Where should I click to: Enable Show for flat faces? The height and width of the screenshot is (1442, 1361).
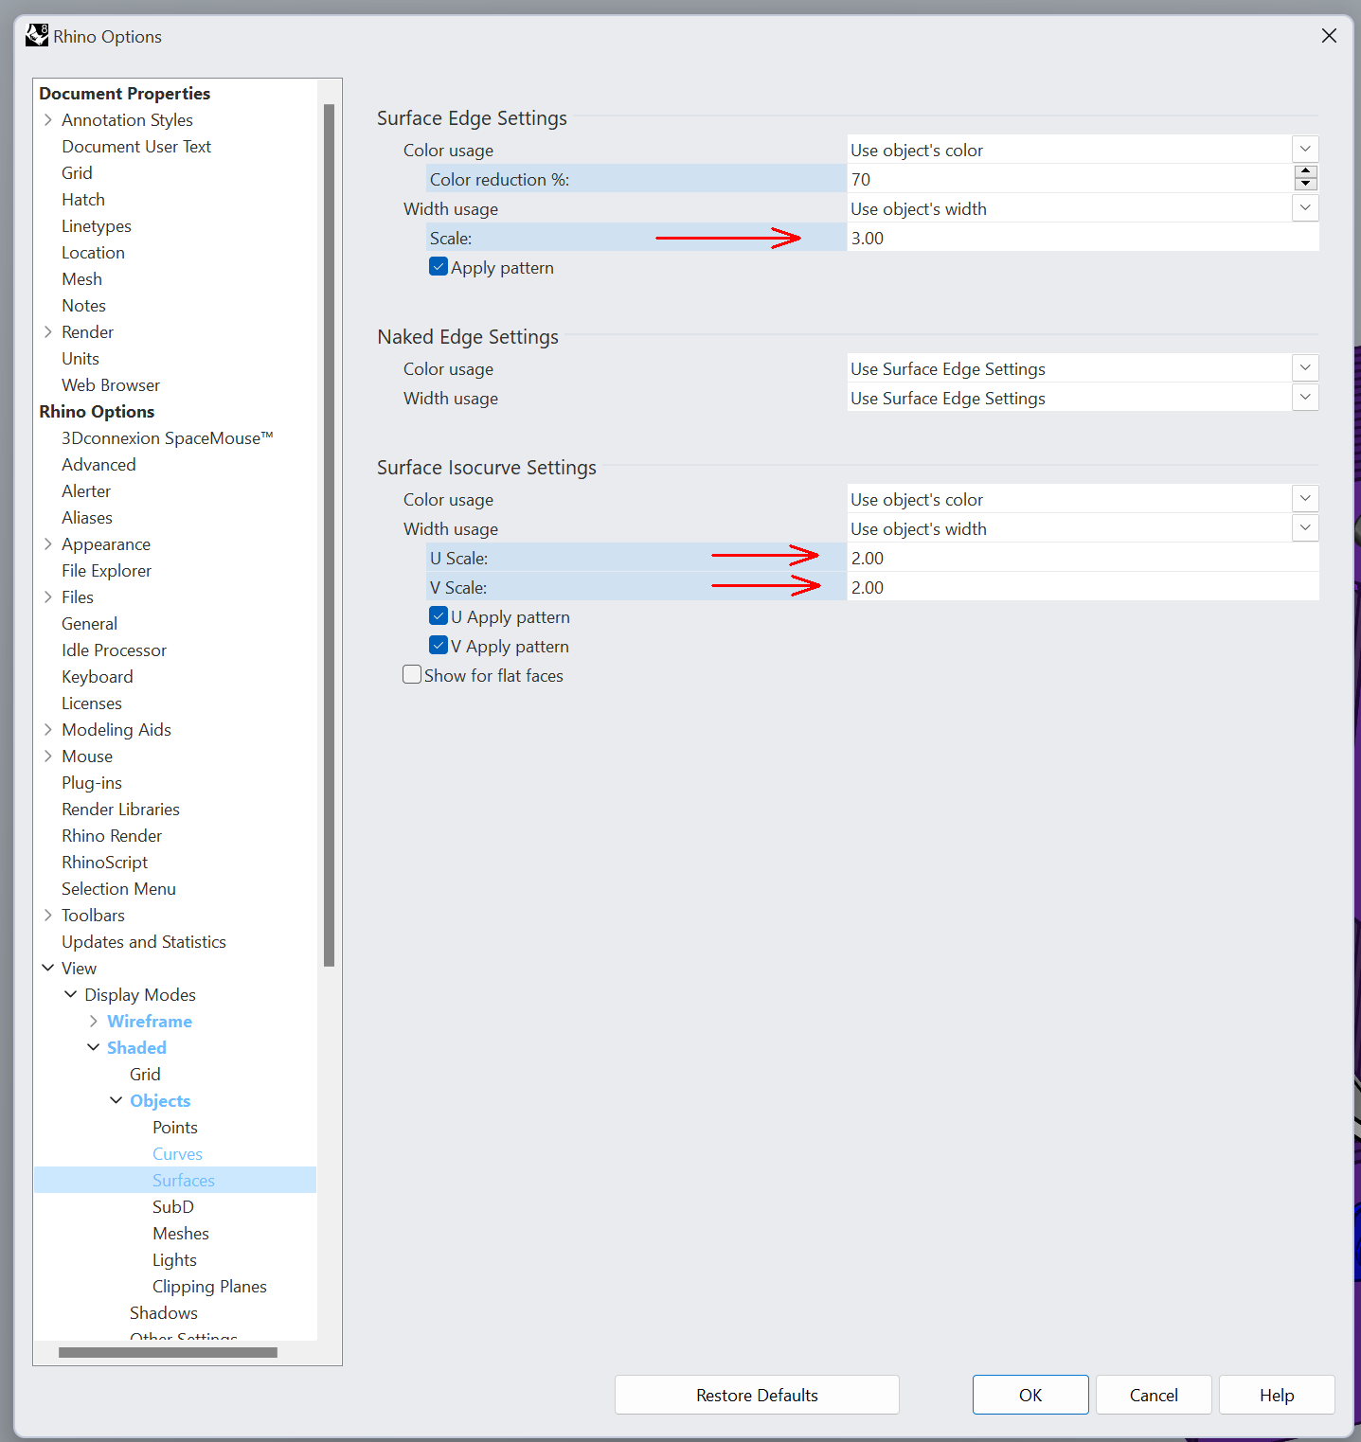(412, 675)
